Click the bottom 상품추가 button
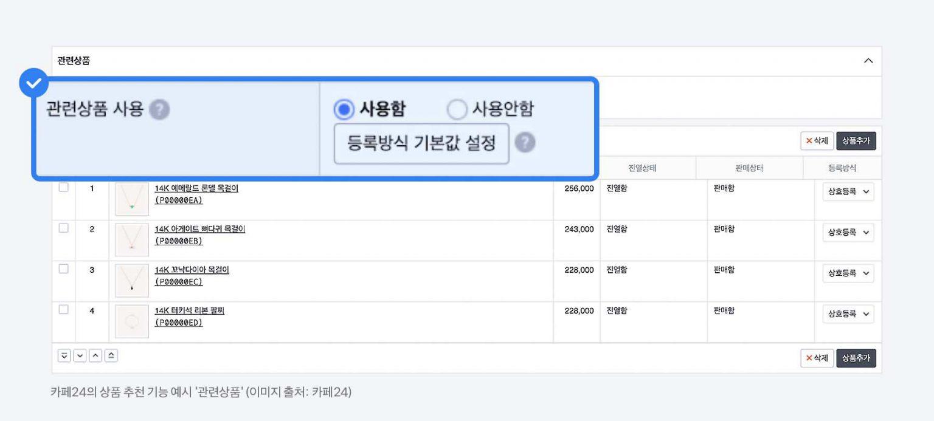 coord(856,358)
